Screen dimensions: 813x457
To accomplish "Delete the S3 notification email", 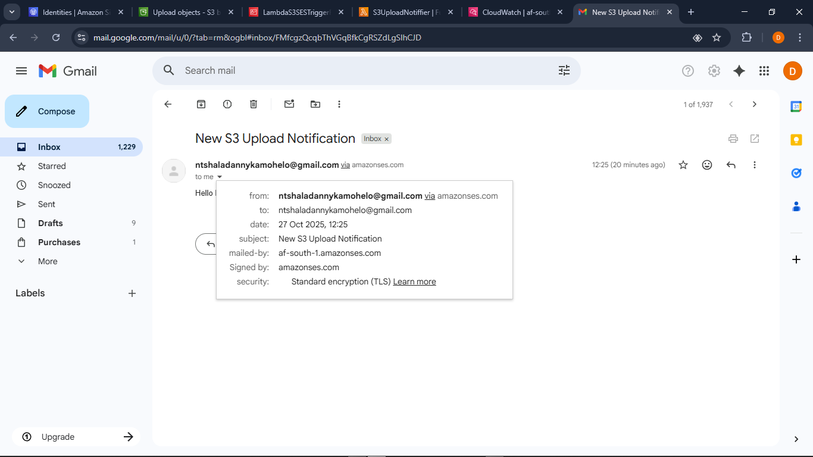I will click(x=253, y=104).
